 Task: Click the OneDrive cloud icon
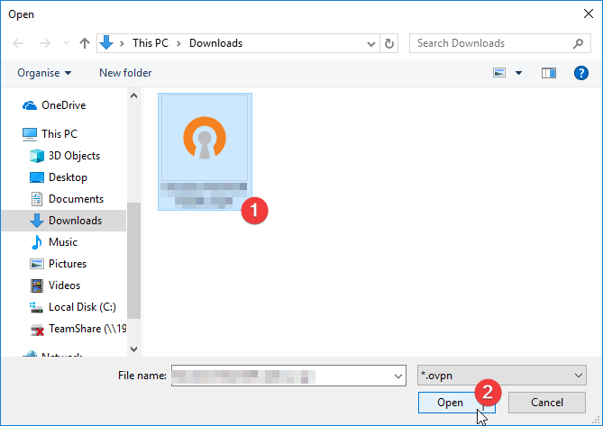[x=30, y=105]
